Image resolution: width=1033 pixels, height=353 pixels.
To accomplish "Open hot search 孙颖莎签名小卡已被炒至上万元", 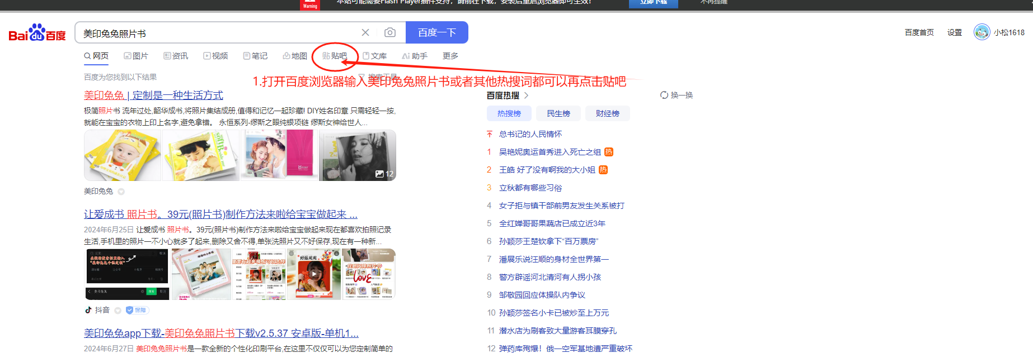I will click(554, 313).
